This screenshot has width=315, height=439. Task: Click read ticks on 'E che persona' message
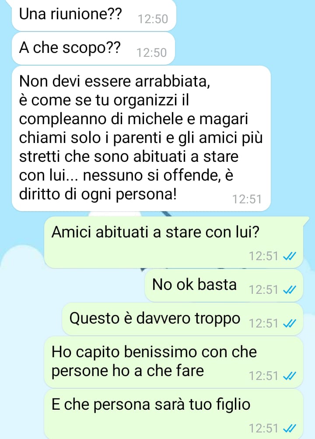[289, 429]
